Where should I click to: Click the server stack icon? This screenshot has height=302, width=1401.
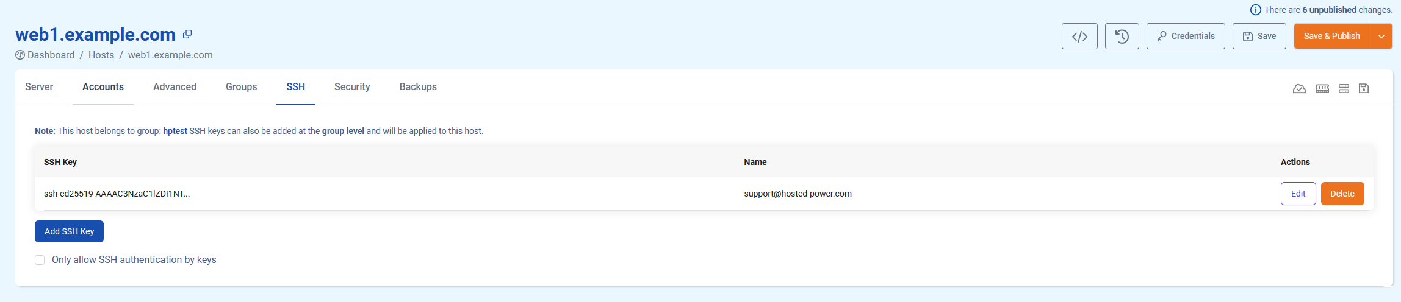[x=1344, y=89]
